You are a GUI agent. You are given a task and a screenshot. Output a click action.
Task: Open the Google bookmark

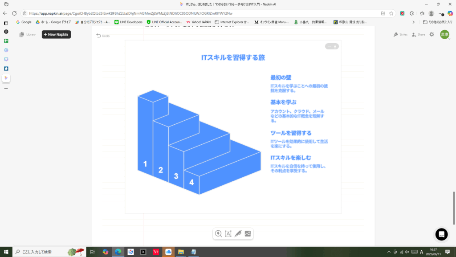click(x=24, y=22)
